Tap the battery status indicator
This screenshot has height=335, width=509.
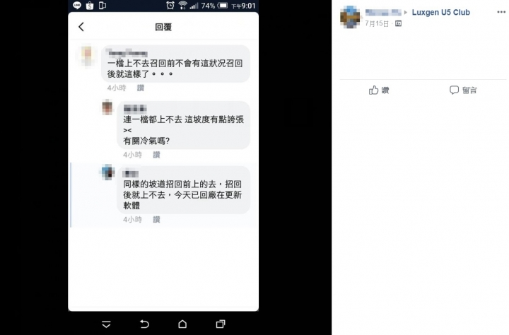click(223, 6)
